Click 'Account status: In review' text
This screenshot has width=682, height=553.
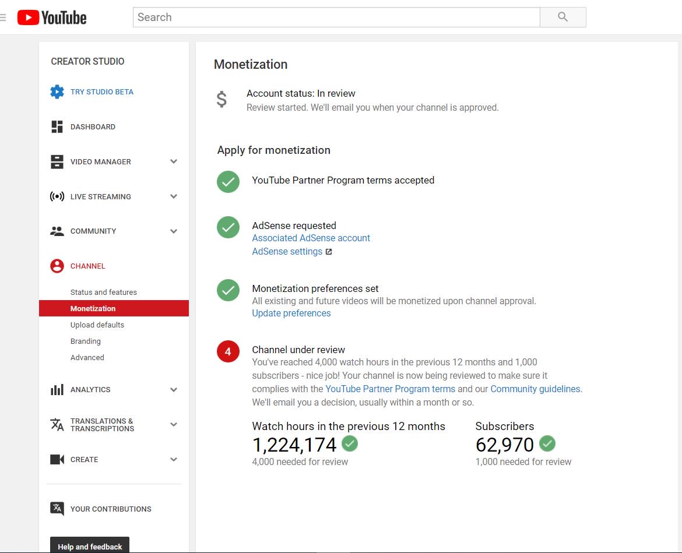pyautogui.click(x=301, y=93)
